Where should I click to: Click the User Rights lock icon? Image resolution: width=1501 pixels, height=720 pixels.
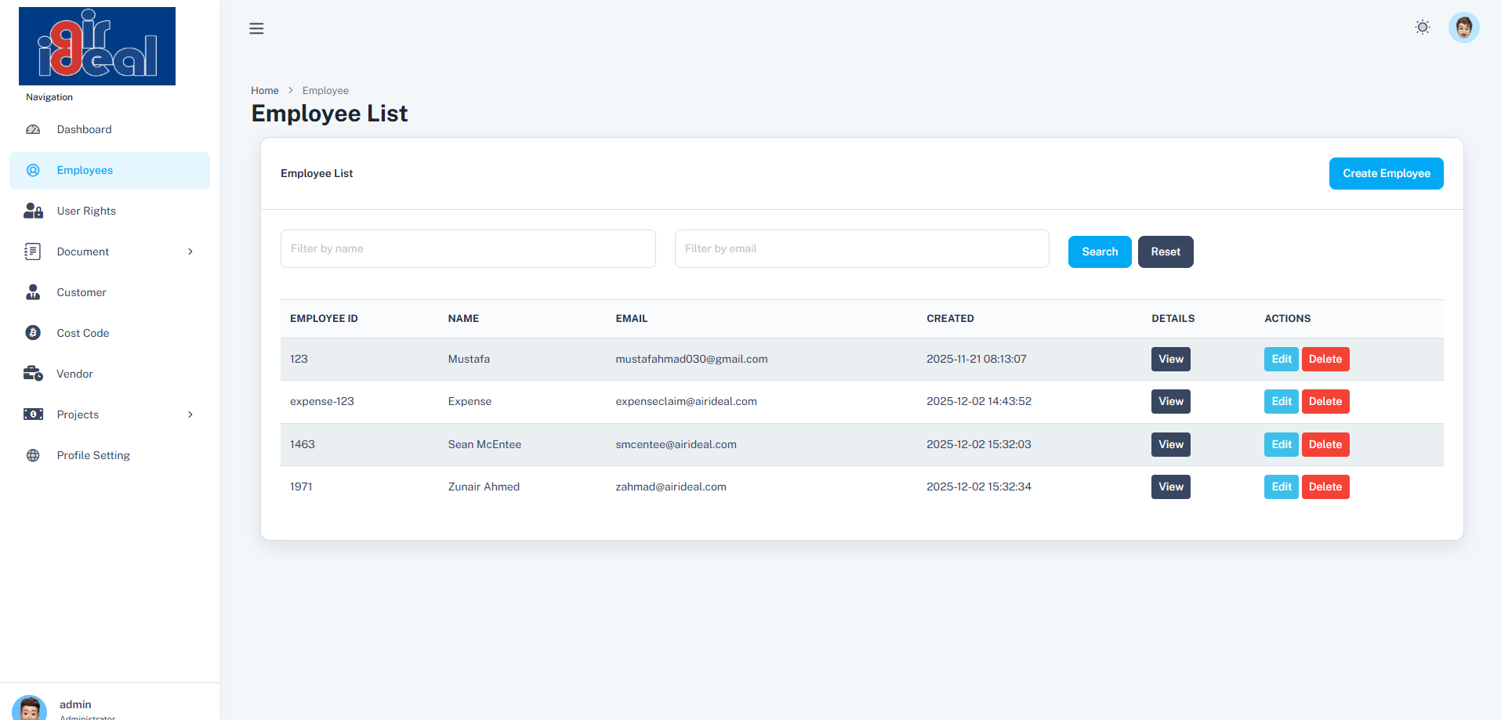point(33,211)
